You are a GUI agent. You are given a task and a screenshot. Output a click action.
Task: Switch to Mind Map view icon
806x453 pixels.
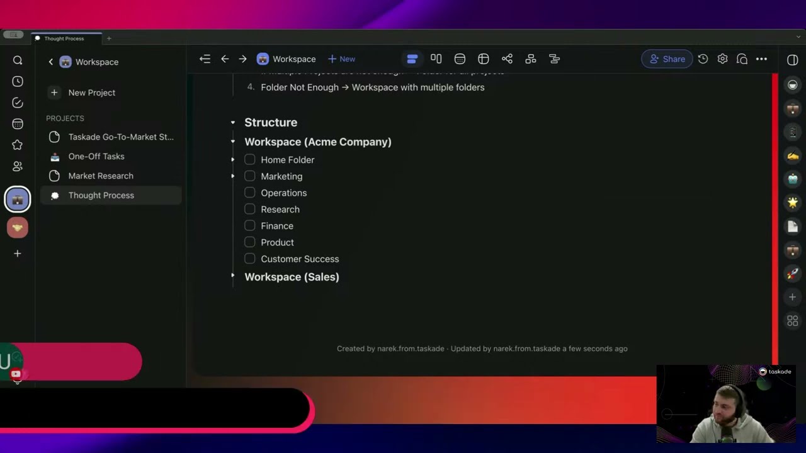tap(507, 59)
